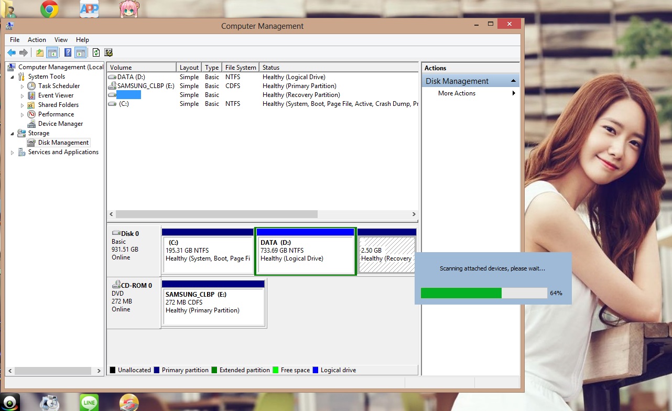This screenshot has width=672, height=411.
Task: Collapse the Storage tree node
Action: tap(13, 133)
